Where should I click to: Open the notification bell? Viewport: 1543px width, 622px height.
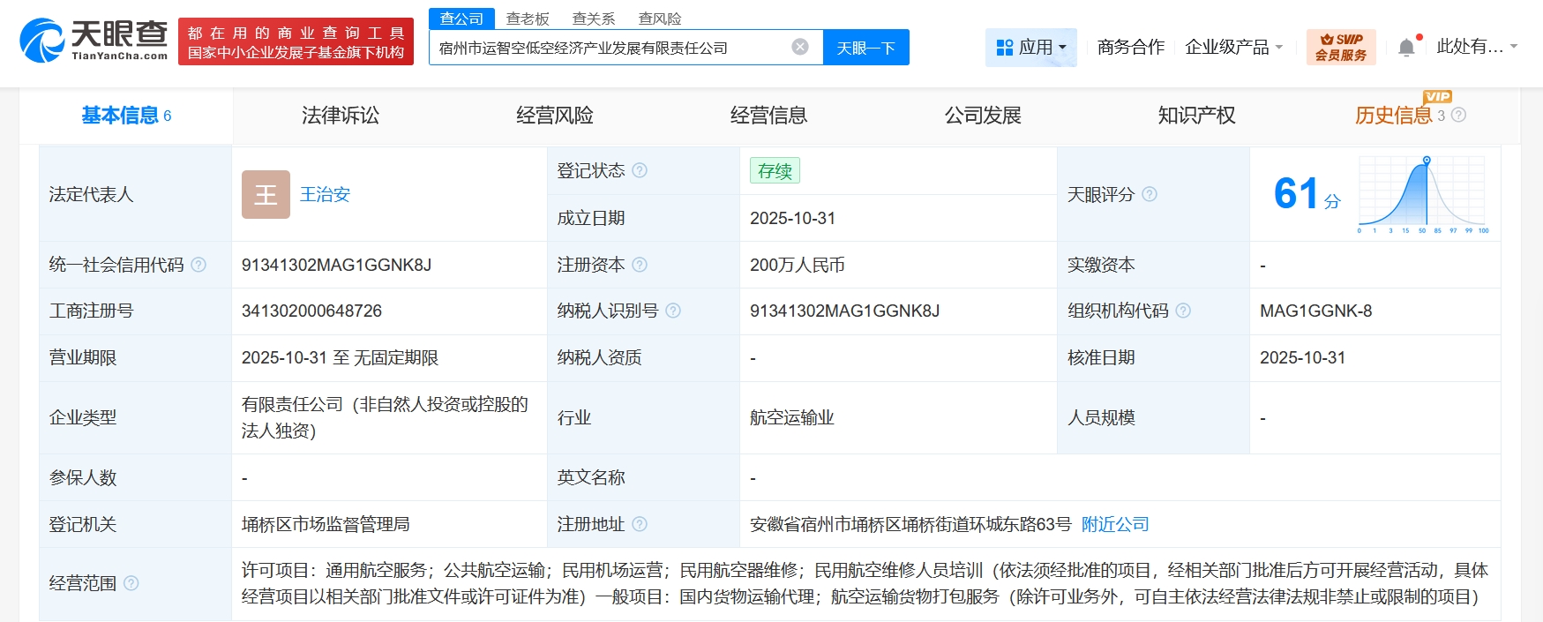pyautogui.click(x=1406, y=48)
